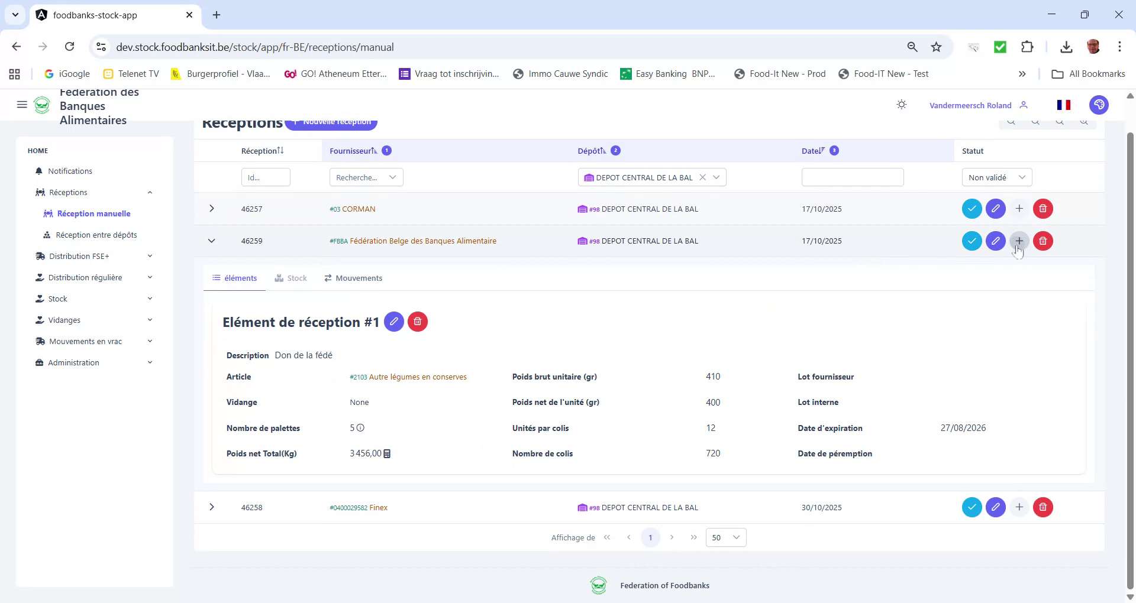Viewport: 1136px width, 603px height.
Task: Open Réception entre dépôts in the sidebar
Action: (96, 235)
